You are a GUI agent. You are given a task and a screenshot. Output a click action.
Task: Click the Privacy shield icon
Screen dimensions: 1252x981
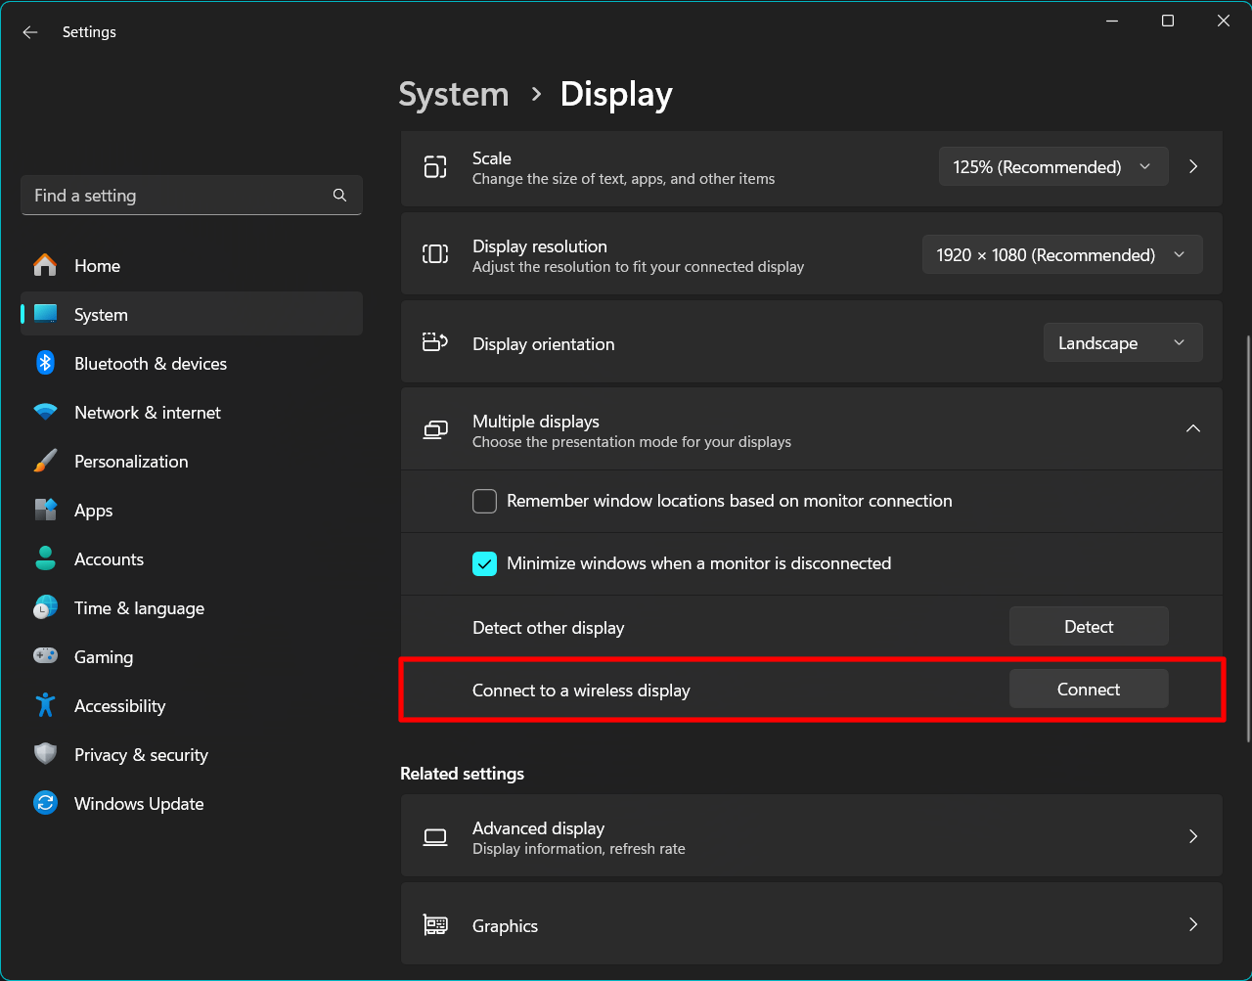45,754
